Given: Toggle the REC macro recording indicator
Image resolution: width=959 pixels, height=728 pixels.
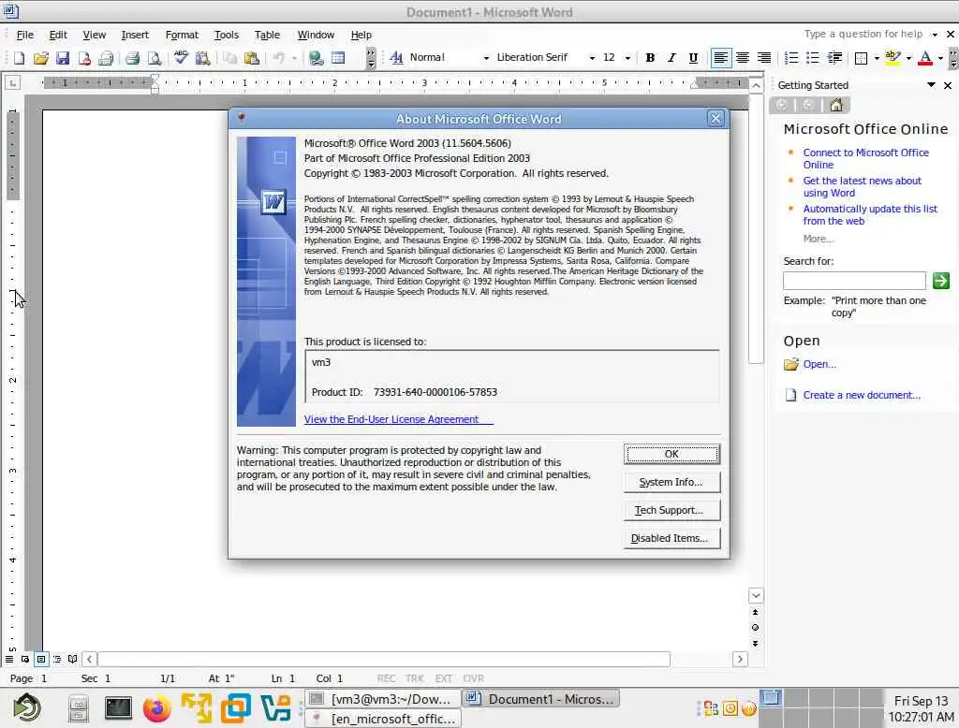Looking at the screenshot, I should click(386, 678).
